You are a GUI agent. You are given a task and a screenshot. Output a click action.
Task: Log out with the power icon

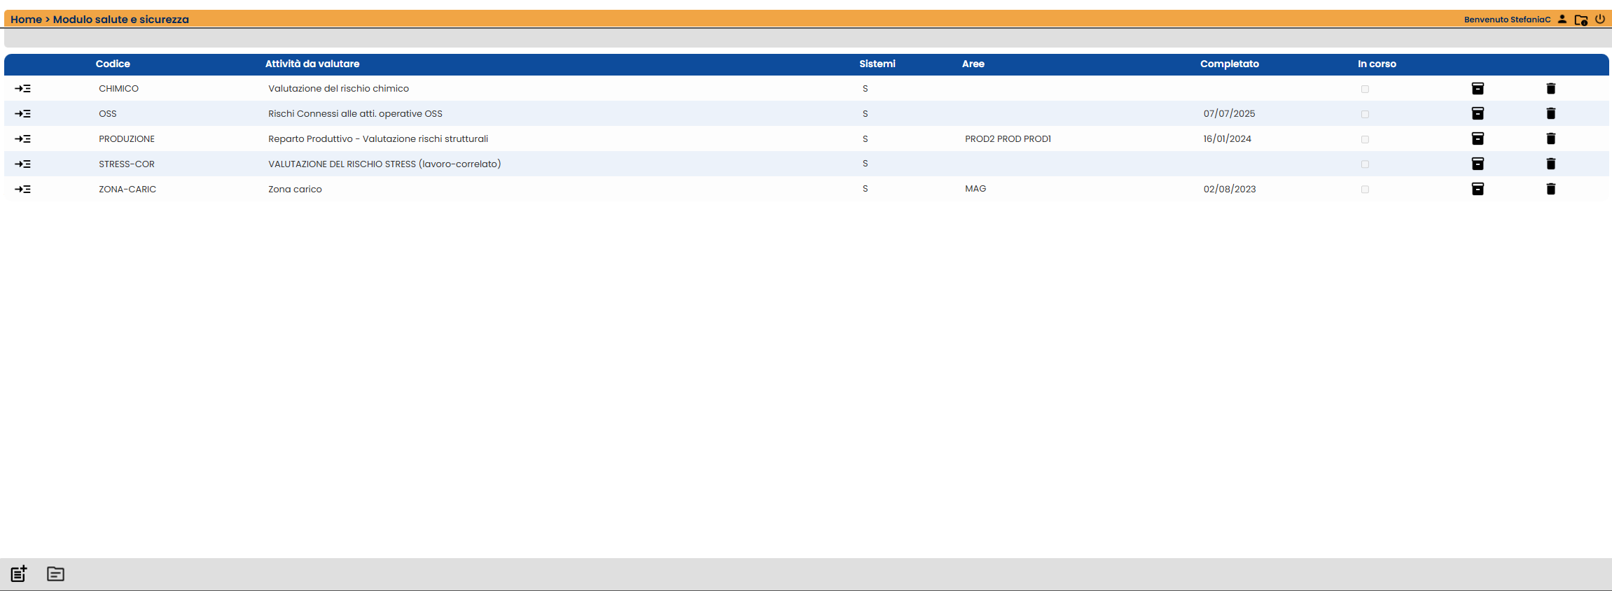click(x=1600, y=20)
